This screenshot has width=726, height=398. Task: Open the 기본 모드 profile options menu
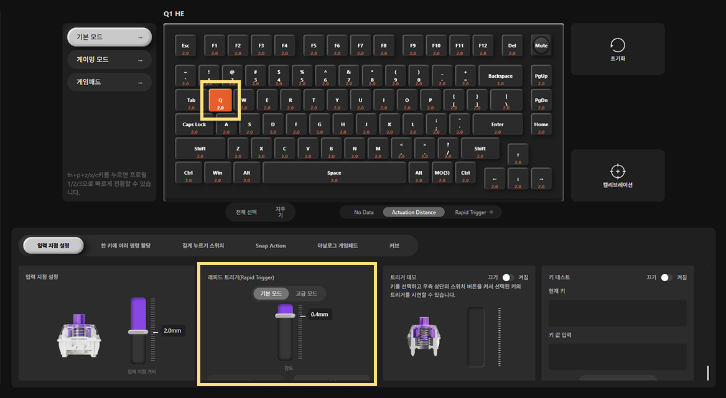coord(141,37)
